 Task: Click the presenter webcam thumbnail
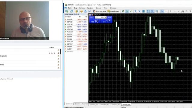(25, 20)
